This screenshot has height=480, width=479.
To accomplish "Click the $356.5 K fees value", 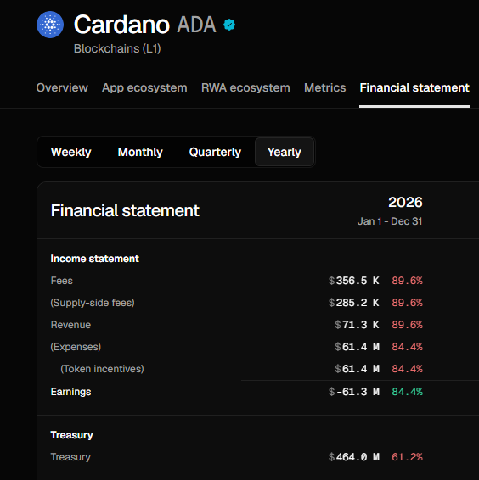I will tap(354, 281).
